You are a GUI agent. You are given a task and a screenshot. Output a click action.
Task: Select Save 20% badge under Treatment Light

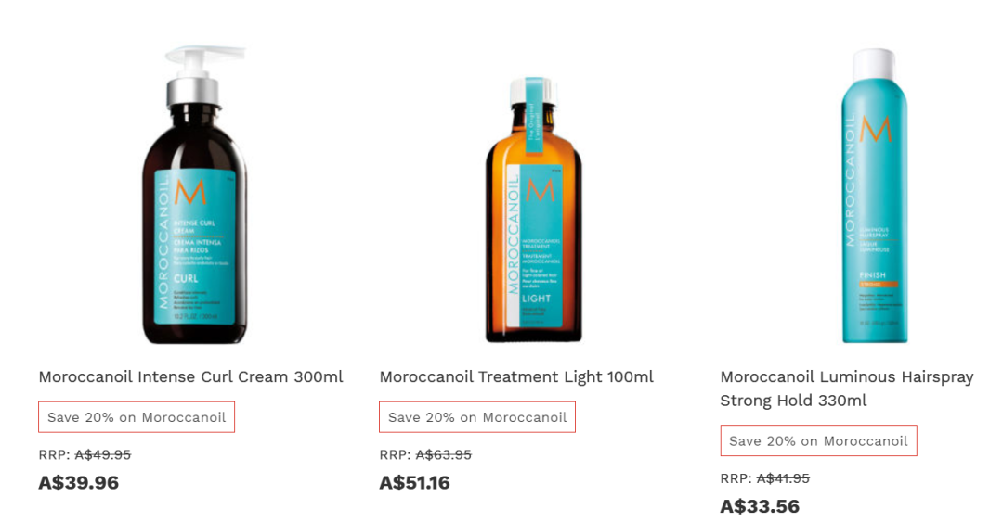tap(477, 417)
